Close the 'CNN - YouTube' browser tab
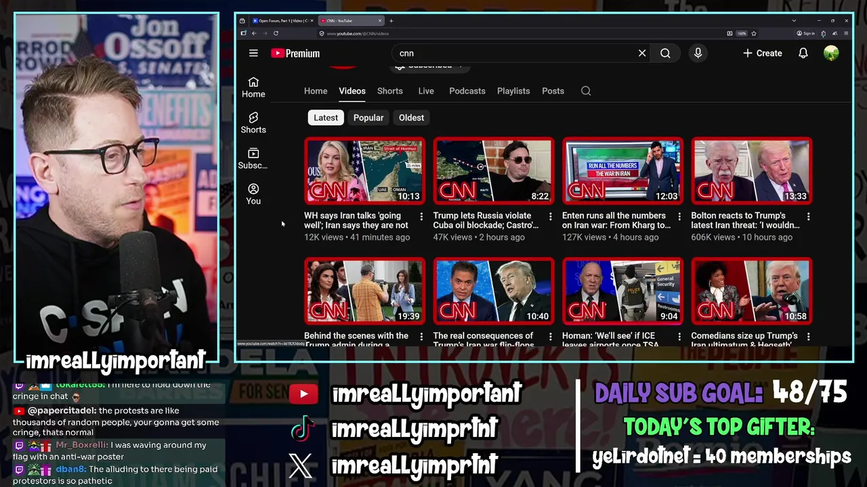The height and width of the screenshot is (487, 867). (381, 21)
